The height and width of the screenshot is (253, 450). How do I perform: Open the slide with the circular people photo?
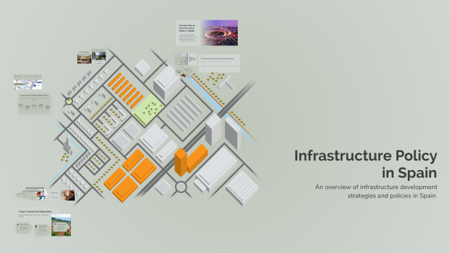click(31, 194)
